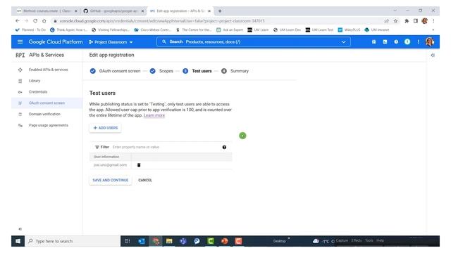Click the Credentials key icon
The width and height of the screenshot is (451, 253).
(x=20, y=92)
